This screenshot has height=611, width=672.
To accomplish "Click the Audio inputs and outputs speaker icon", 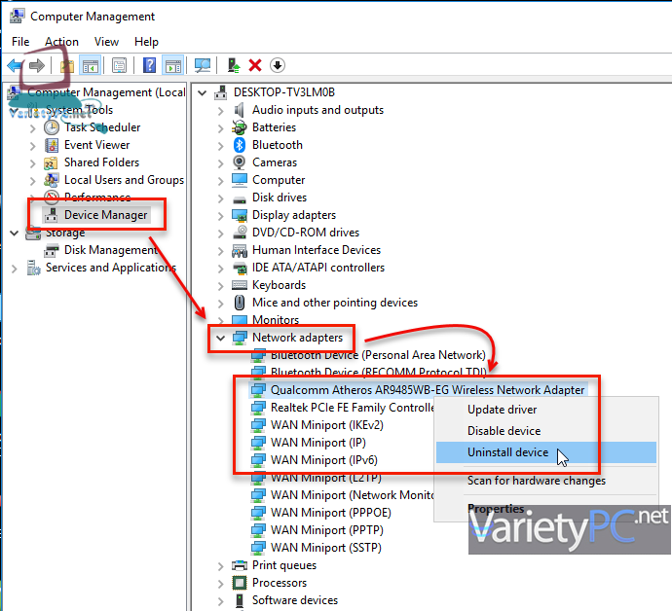I will point(240,110).
